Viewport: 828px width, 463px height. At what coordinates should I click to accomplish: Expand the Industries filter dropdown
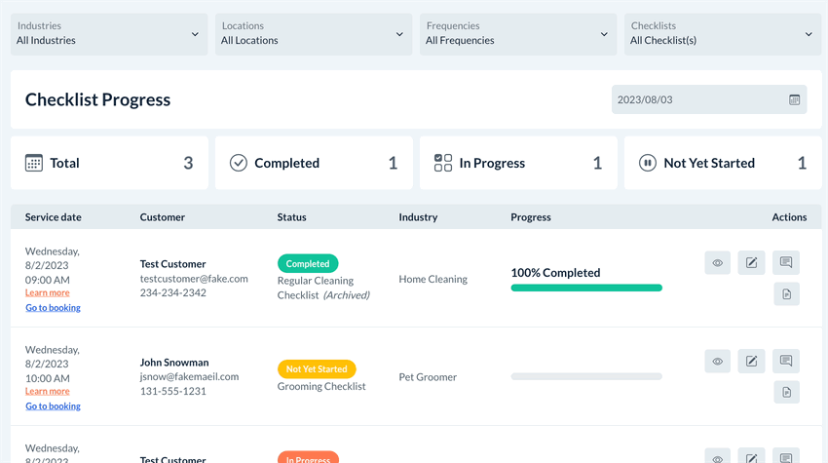108,34
